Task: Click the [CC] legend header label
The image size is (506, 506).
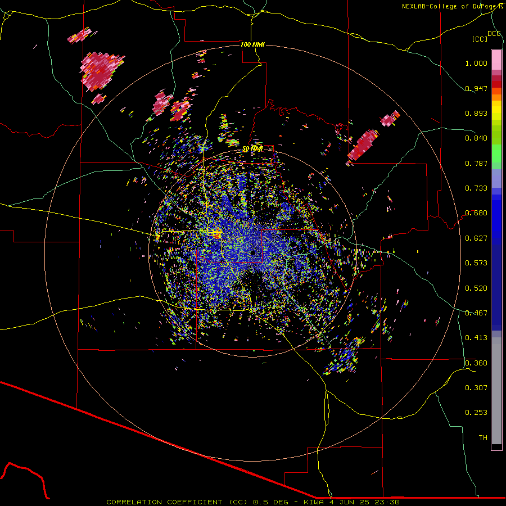Action: click(480, 39)
